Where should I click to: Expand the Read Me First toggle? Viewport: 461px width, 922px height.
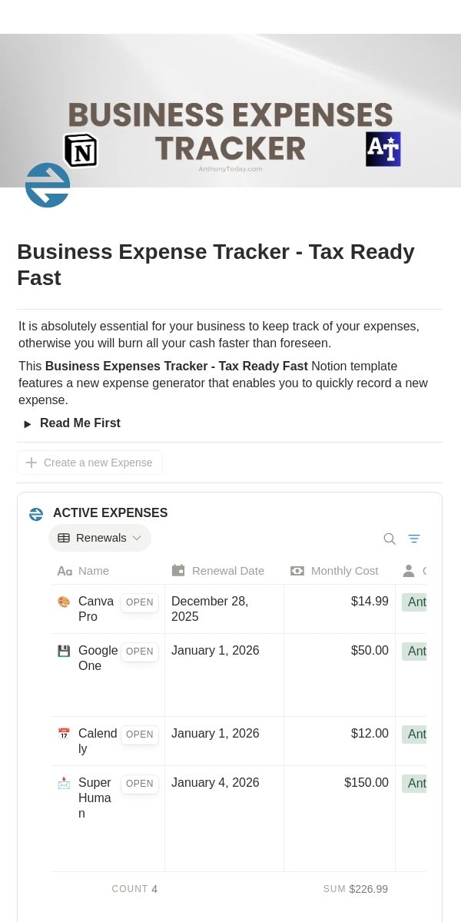[28, 423]
